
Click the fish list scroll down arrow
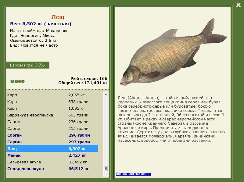(x=106, y=174)
